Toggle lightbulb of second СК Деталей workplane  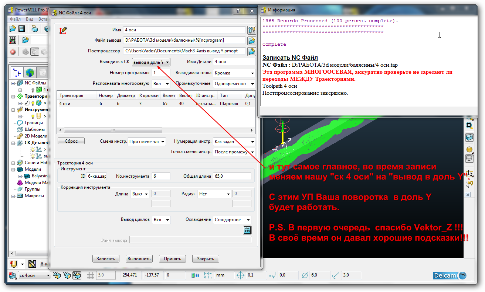pos(33,156)
